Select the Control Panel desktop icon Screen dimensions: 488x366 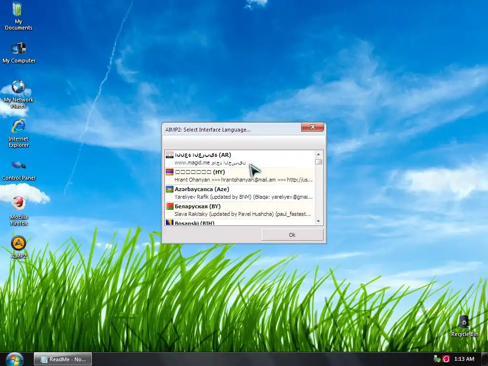pos(19,171)
